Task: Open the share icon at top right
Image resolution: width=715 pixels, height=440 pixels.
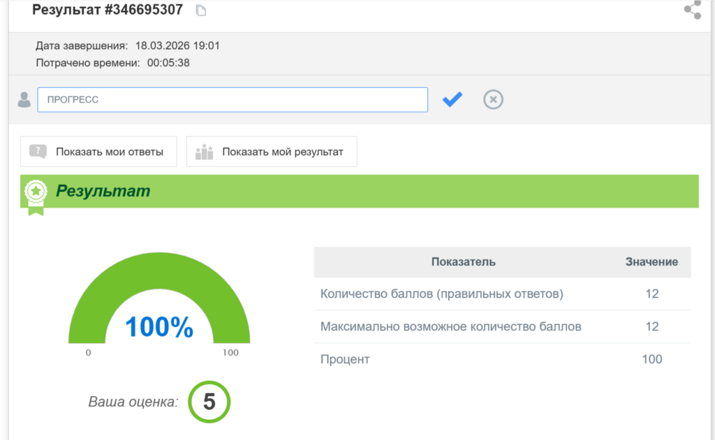Action: 692,10
